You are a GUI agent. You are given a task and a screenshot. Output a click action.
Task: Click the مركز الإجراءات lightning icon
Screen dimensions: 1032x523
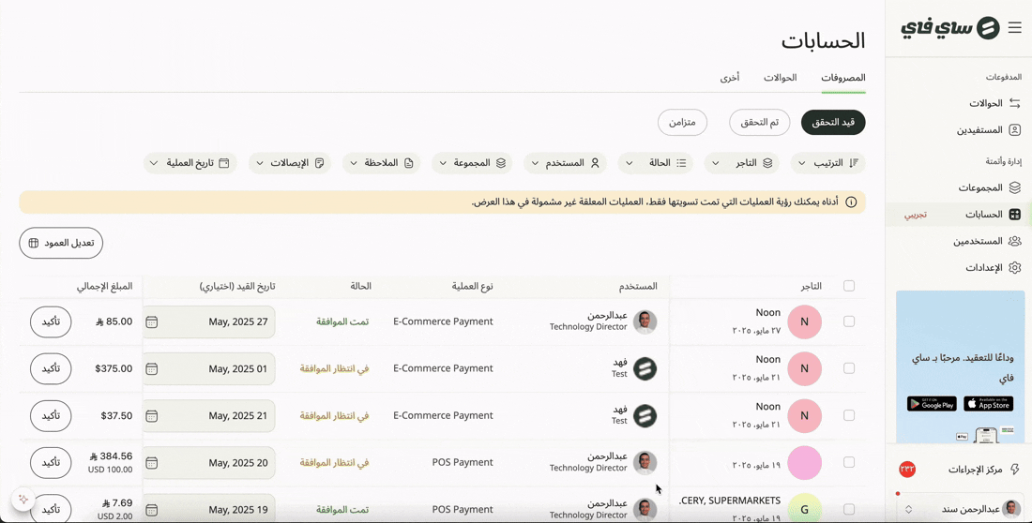(x=1014, y=469)
